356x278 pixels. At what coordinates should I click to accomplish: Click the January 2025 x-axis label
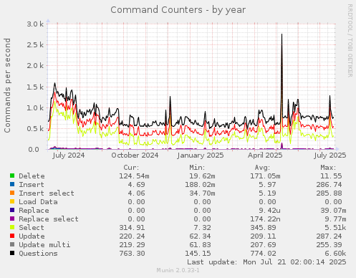(201, 155)
